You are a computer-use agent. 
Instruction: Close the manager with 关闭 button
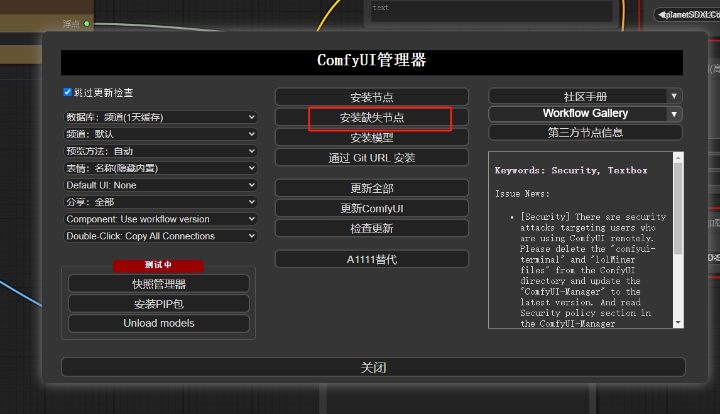pyautogui.click(x=373, y=367)
